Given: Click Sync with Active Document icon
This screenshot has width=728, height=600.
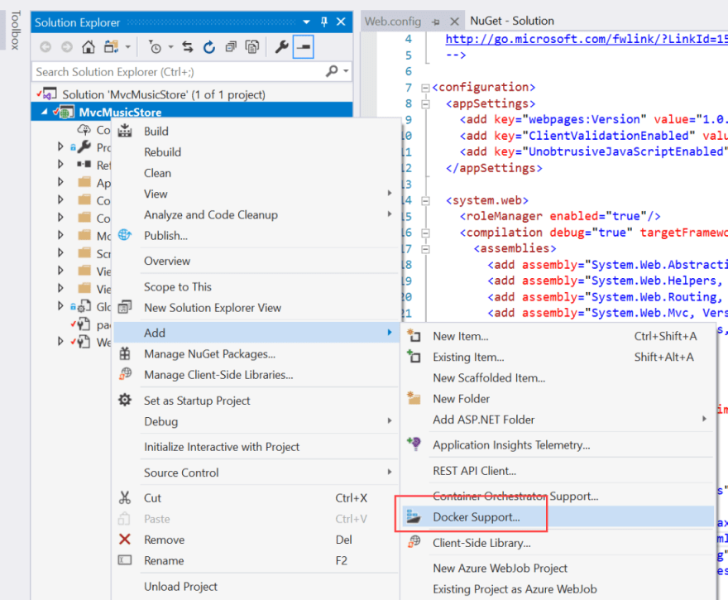Looking at the screenshot, I should [x=188, y=47].
